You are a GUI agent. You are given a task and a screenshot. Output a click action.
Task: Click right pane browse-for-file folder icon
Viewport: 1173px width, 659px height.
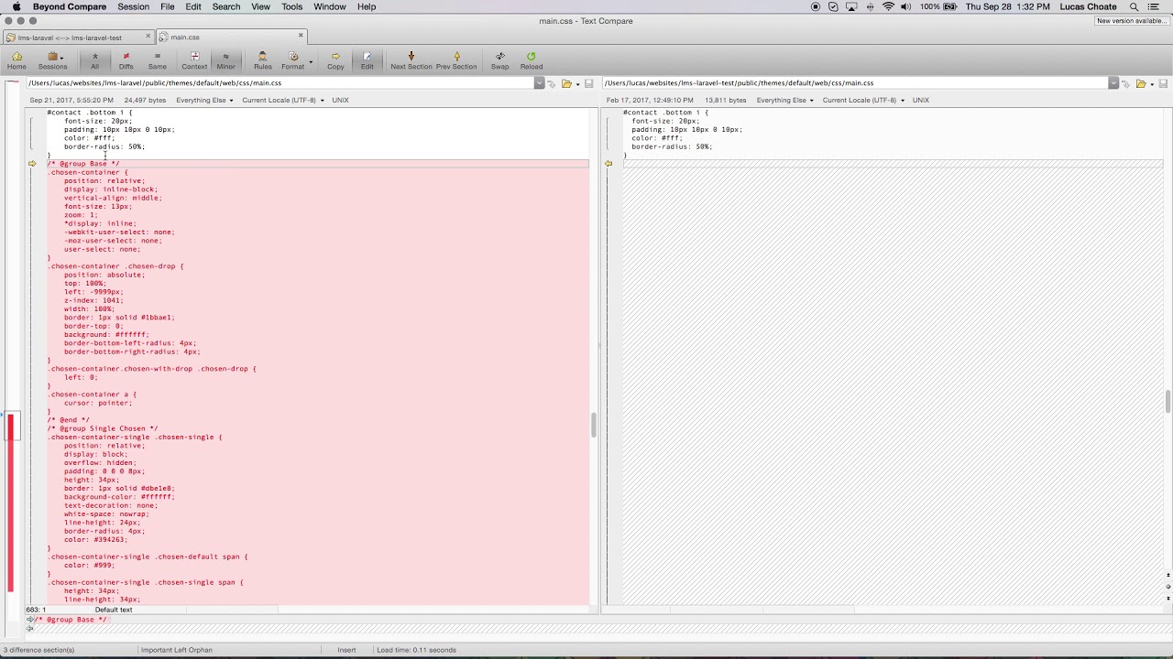tap(1141, 83)
